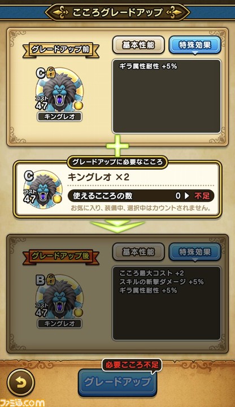Screen dimensions: 235x407
Task: Tap the 必要こころ不足 warning bubble
Action: click(x=132, y=365)
